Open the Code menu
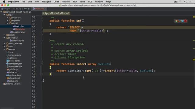Viewport: 195px width, 109px height. tap(56, 2)
